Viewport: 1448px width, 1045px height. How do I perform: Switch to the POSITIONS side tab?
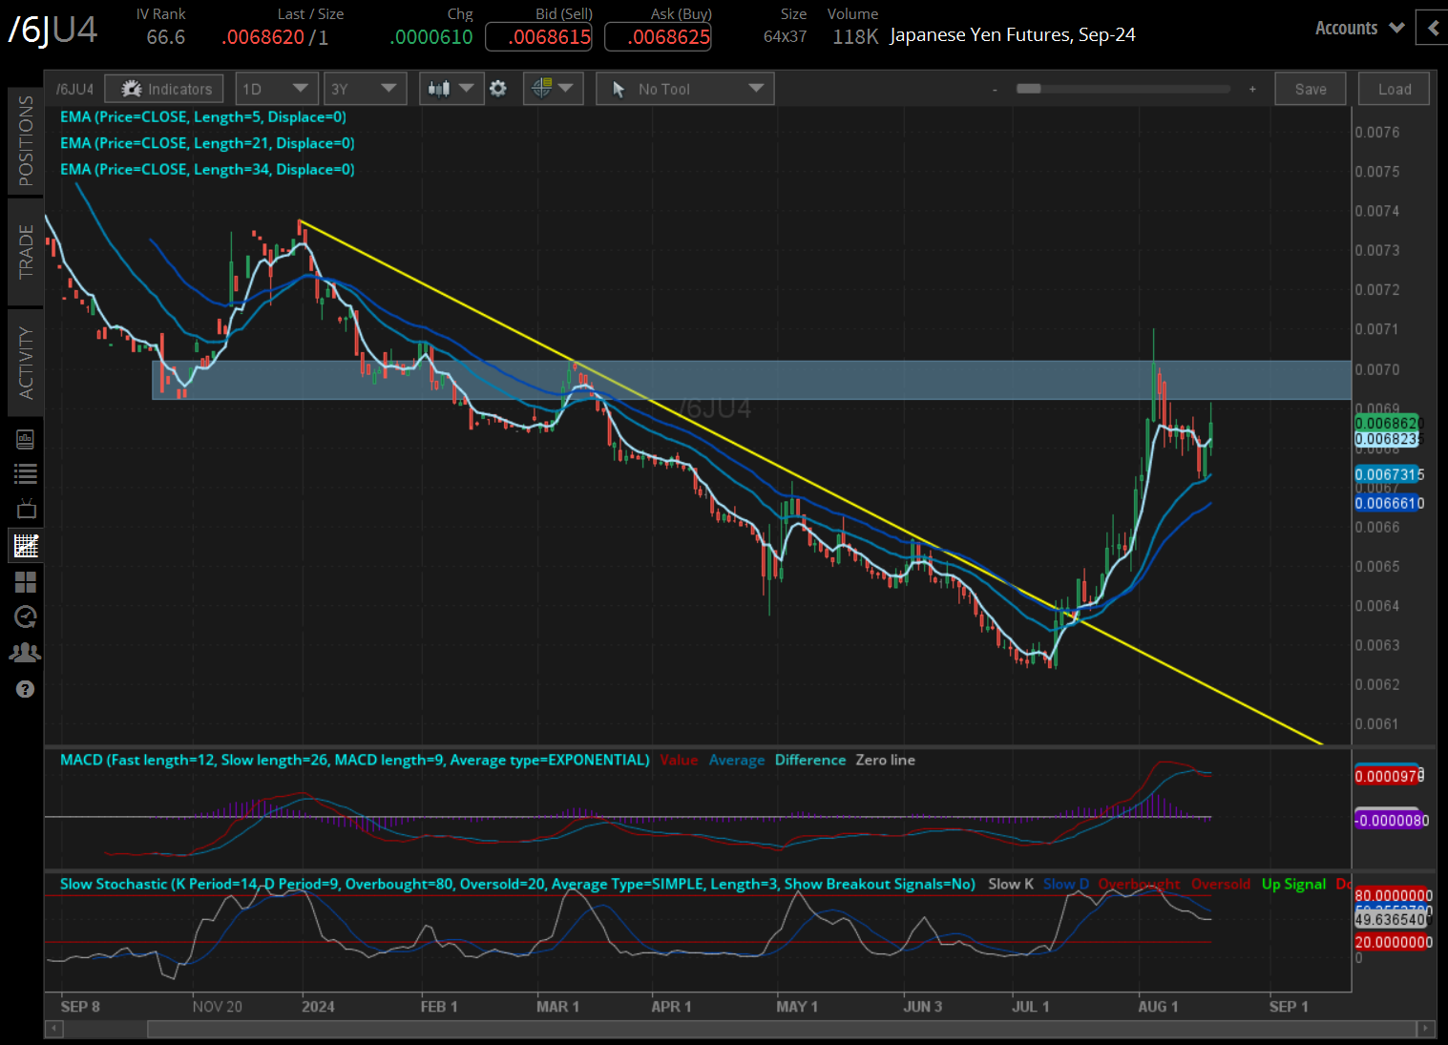point(26,141)
